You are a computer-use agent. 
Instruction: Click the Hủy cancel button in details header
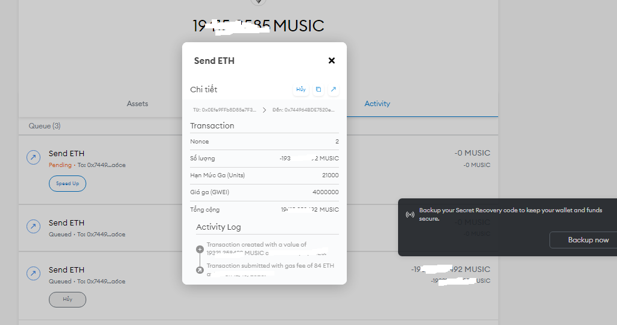(x=301, y=89)
